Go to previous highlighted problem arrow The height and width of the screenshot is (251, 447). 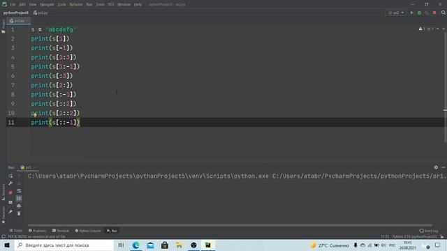[x=438, y=29]
